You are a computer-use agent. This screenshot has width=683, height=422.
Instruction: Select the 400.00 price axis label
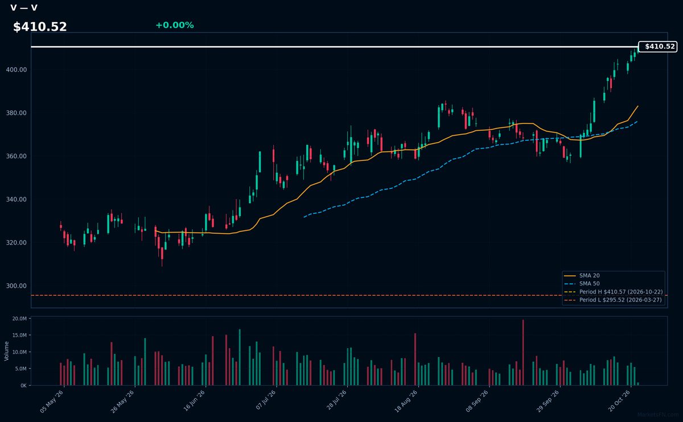pyautogui.click(x=16, y=70)
